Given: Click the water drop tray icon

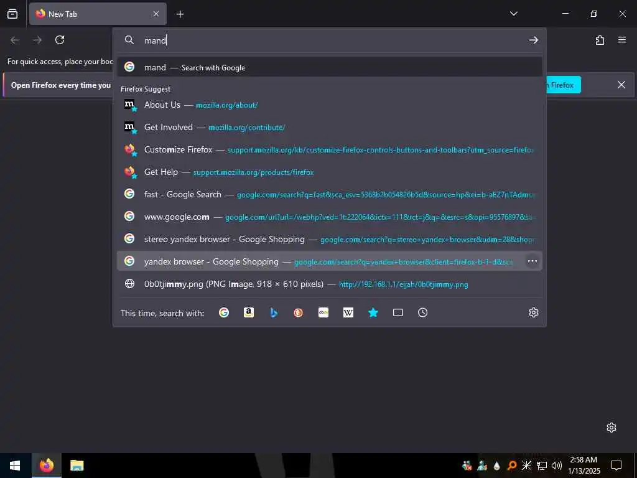Looking at the screenshot, I should point(497,466).
